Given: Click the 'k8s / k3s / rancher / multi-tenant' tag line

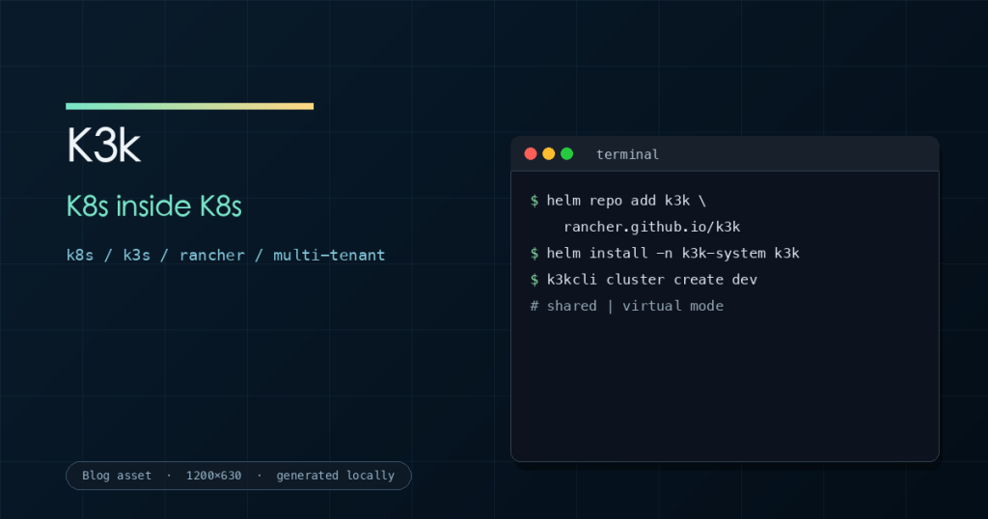Looking at the screenshot, I should [x=226, y=255].
